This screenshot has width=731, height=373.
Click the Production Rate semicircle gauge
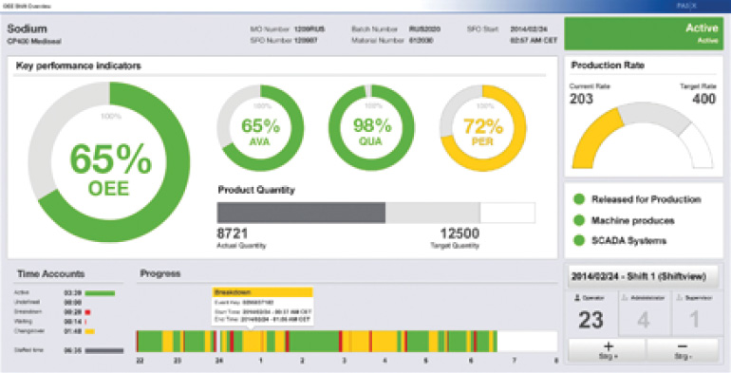point(643,136)
